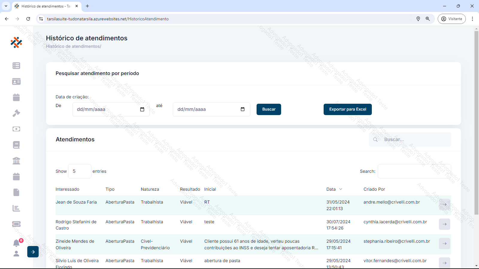Click the bar chart icon in sidebar
The width and height of the screenshot is (479, 269).
[16, 208]
